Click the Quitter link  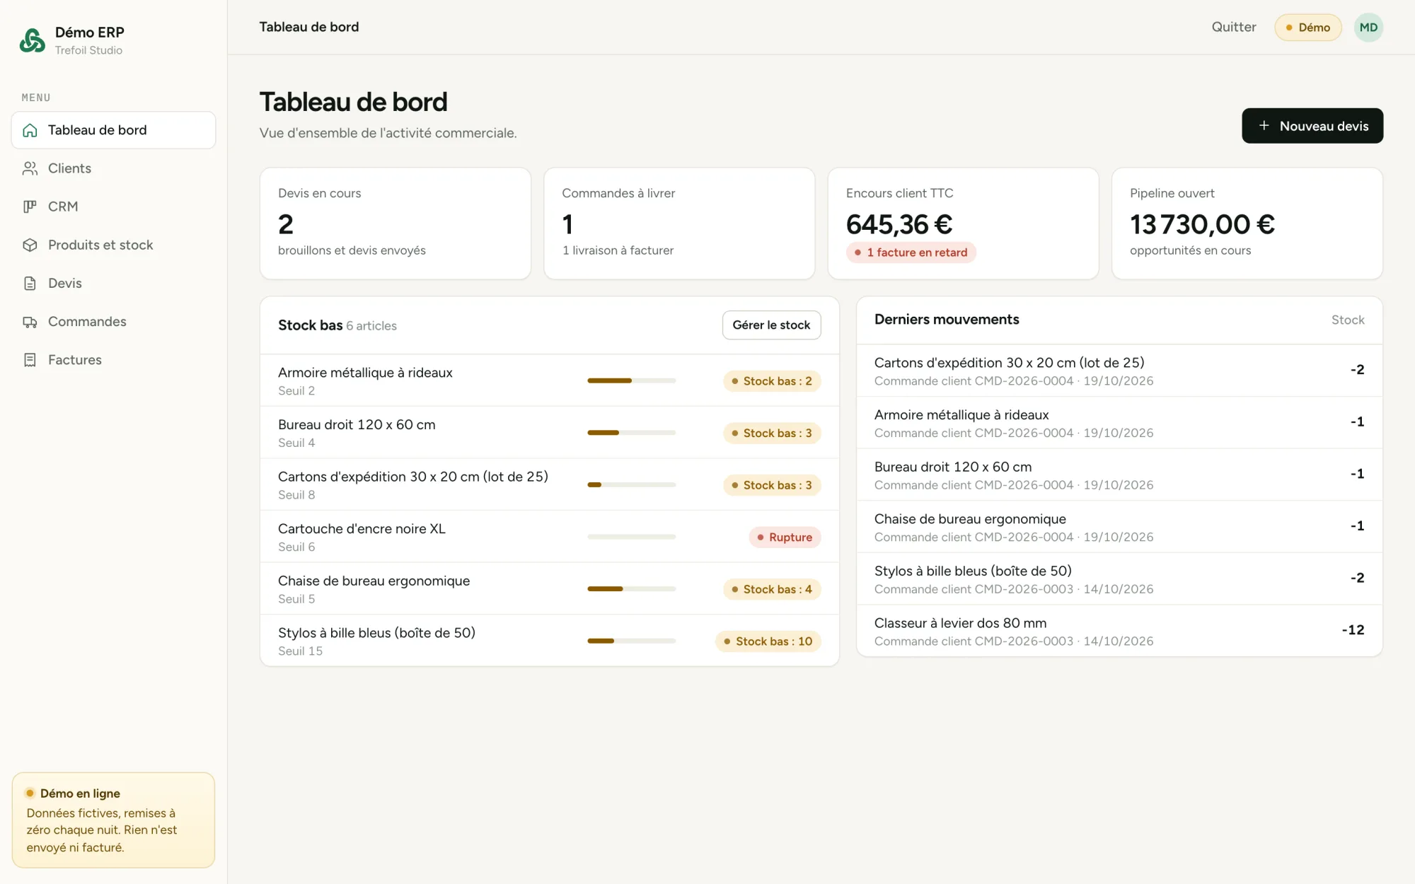point(1234,27)
